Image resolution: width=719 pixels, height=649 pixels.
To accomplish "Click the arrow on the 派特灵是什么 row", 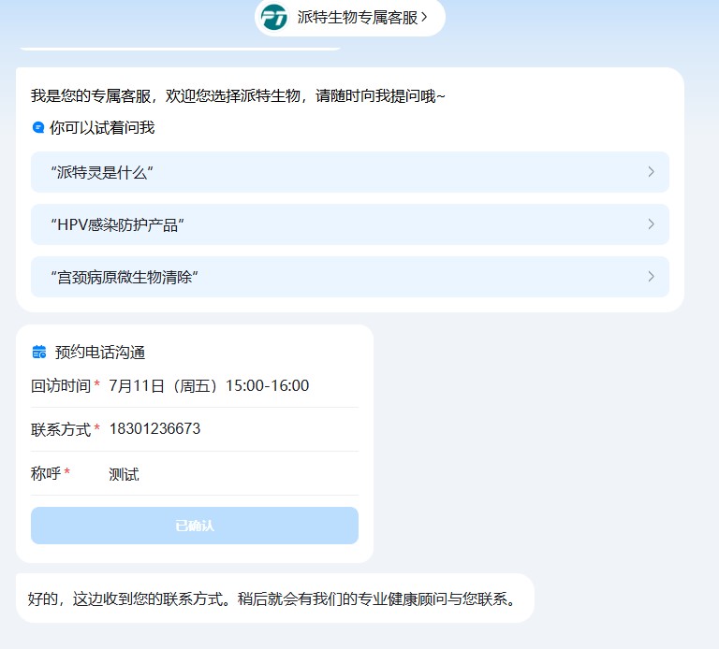I will pyautogui.click(x=651, y=172).
